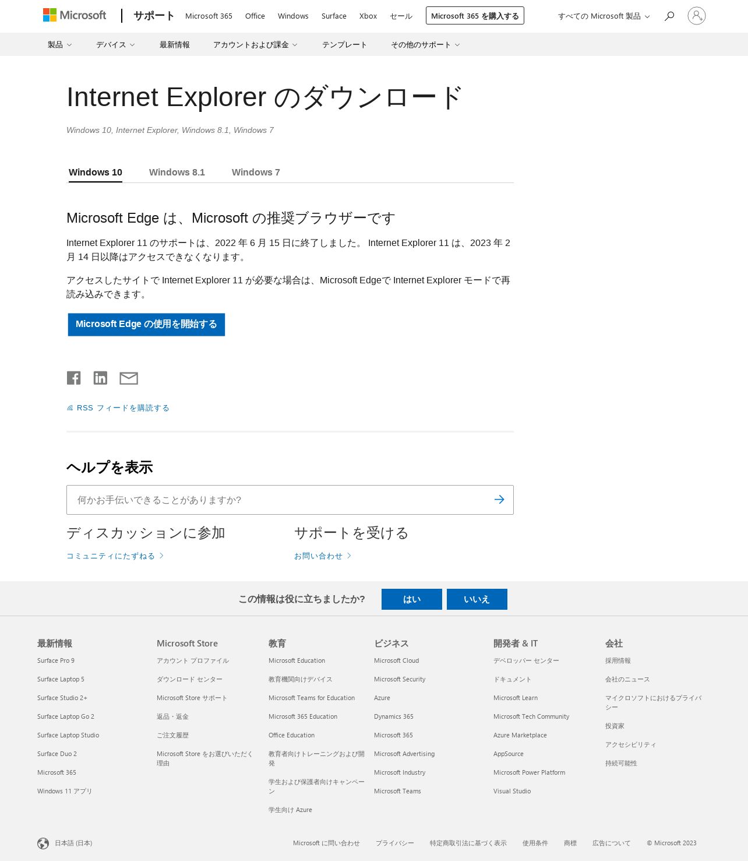Switch to the Windows 8.1 tab
This screenshot has height=861, width=748.
pyautogui.click(x=177, y=172)
